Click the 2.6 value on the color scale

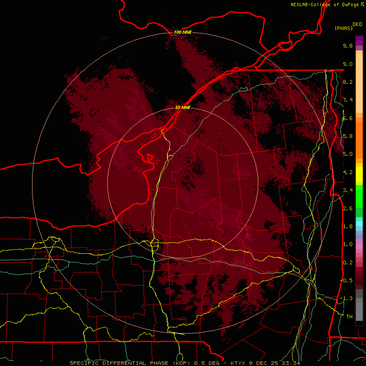(x=348, y=209)
